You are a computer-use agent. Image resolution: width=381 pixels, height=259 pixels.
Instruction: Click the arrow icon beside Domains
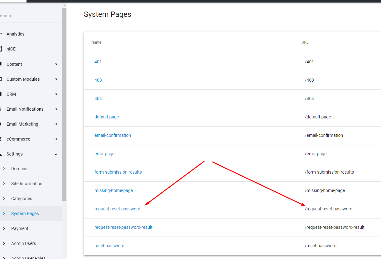pos(4,169)
